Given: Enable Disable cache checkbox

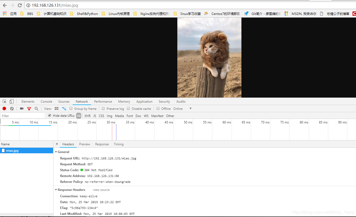Looking at the screenshot, I should pyautogui.click(x=128, y=108).
